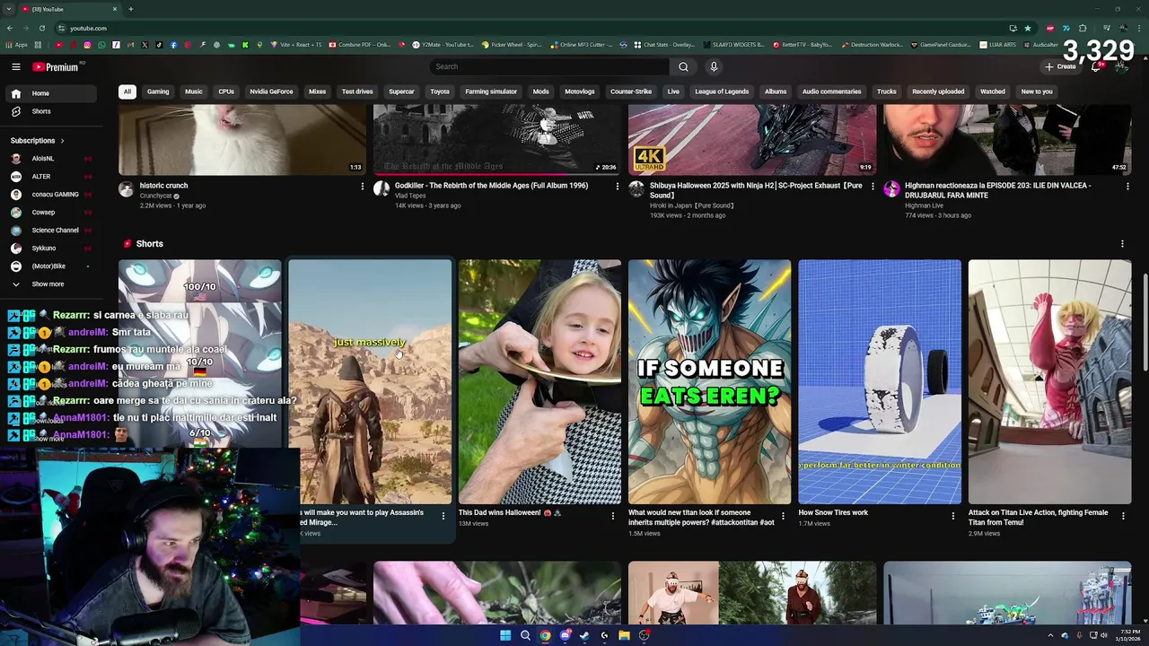Open the notifications bell
This screenshot has width=1149, height=646.
1096,67
